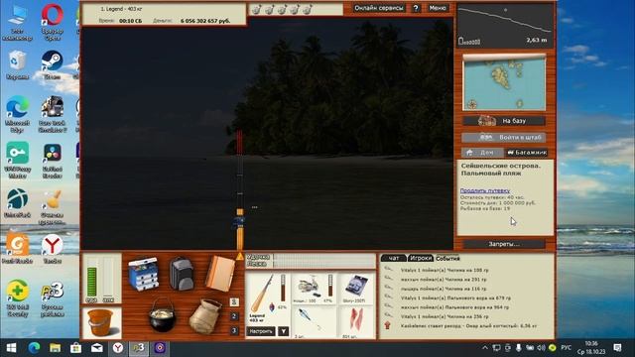Open the Microsoft Edge desktop shortcut
Screen dimensions: 635x357
[17, 115]
